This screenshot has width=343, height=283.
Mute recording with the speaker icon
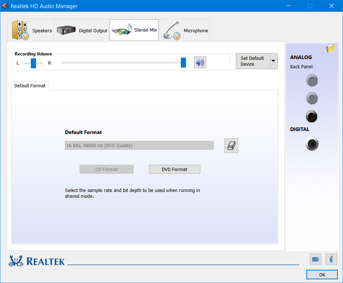click(200, 63)
